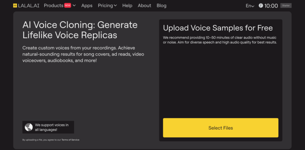This screenshot has height=150, width=305.
Task: Click the Starter plan badge
Action: [286, 6]
